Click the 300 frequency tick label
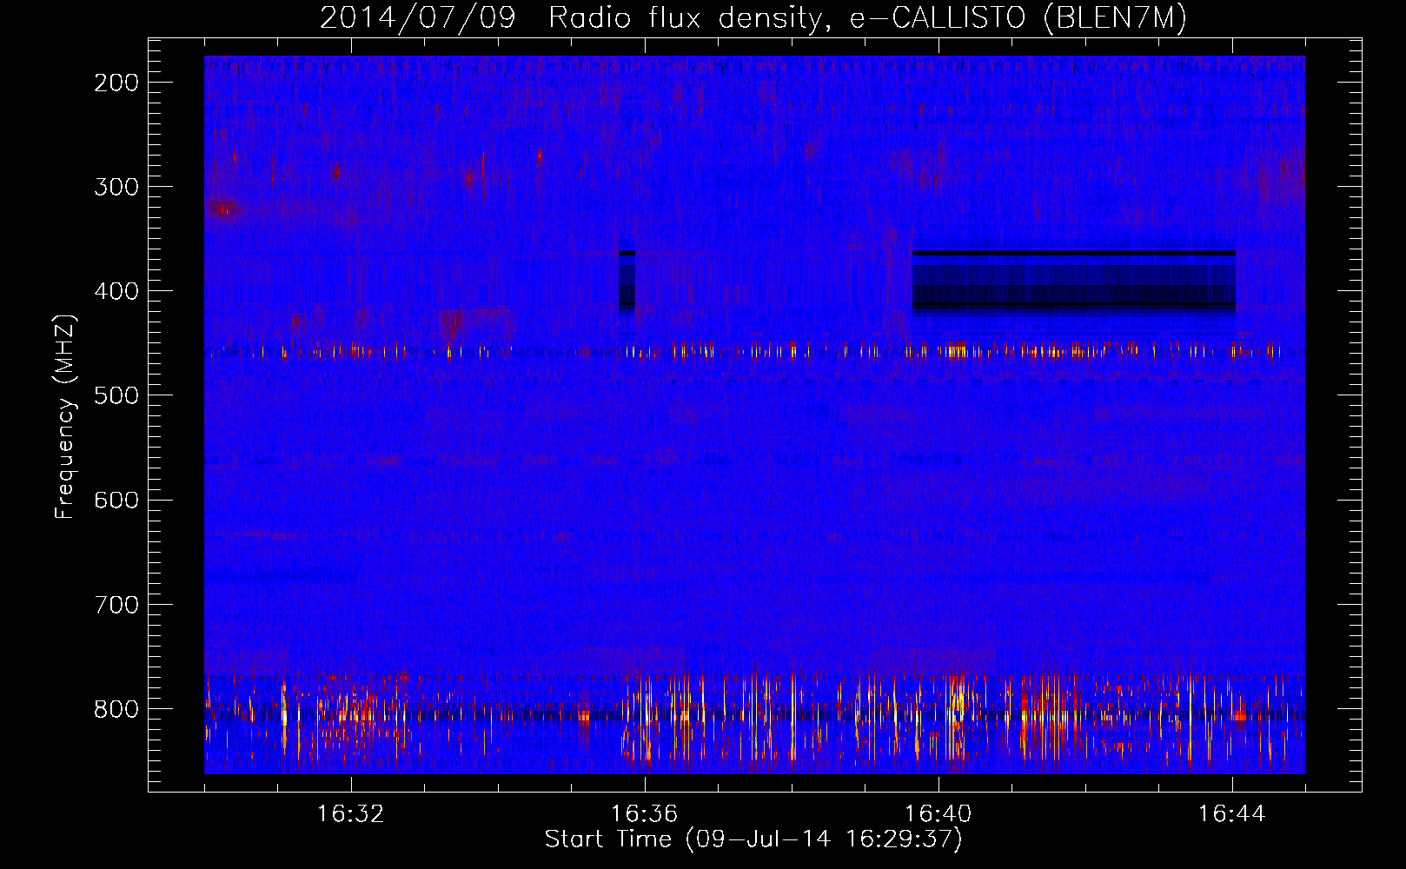 click(116, 187)
